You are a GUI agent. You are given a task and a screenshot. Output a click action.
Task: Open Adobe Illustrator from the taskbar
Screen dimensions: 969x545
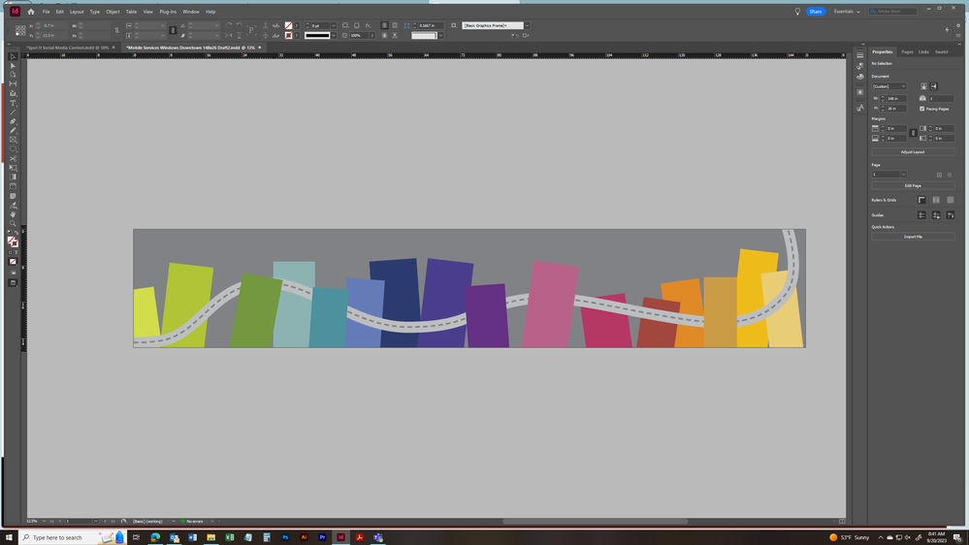(304, 537)
